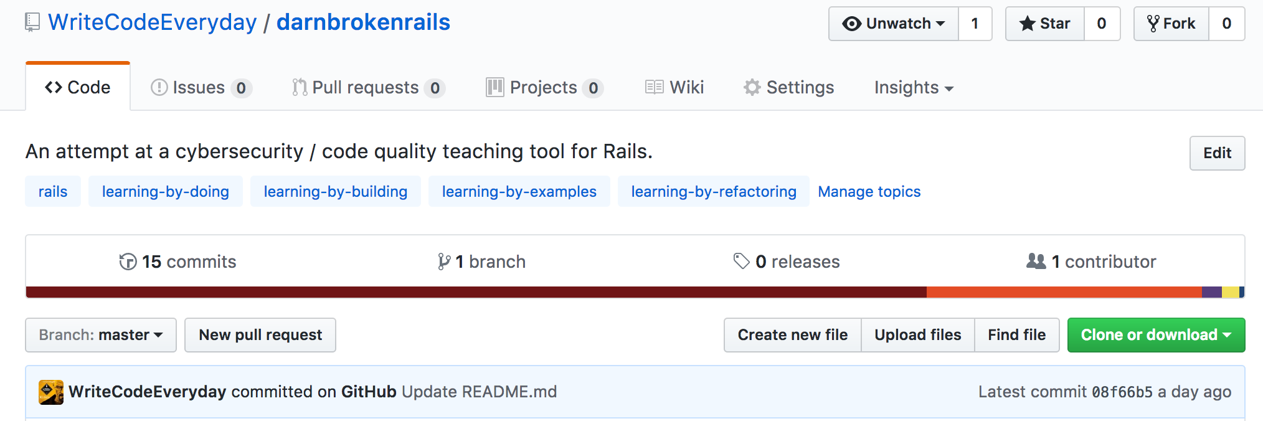Open the darnbrokenrails repository link
Image resolution: width=1263 pixels, height=421 pixels.
(363, 22)
